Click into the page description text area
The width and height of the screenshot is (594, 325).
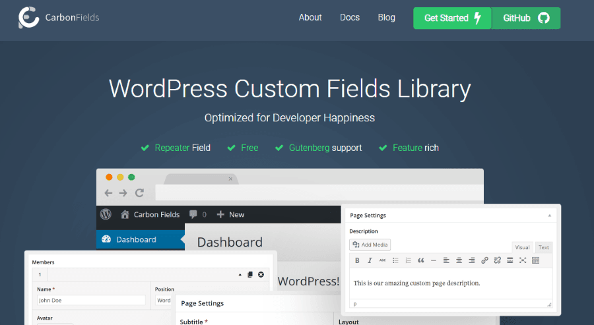click(451, 283)
